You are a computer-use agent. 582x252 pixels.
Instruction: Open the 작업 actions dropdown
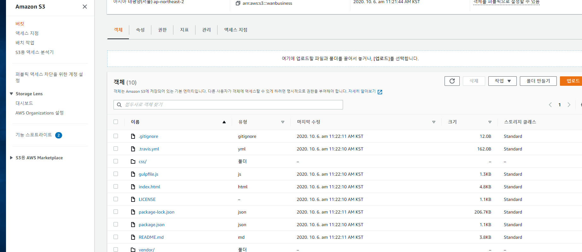tap(503, 81)
